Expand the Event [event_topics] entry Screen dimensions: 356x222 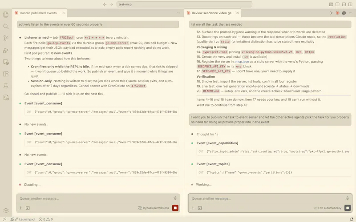tap(213, 164)
